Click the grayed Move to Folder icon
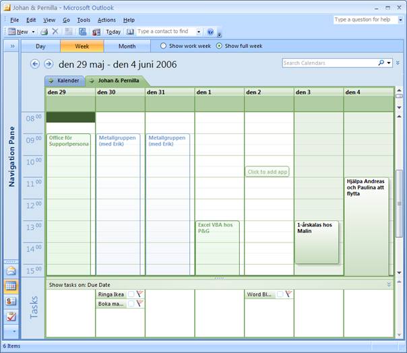 [x=69, y=32]
